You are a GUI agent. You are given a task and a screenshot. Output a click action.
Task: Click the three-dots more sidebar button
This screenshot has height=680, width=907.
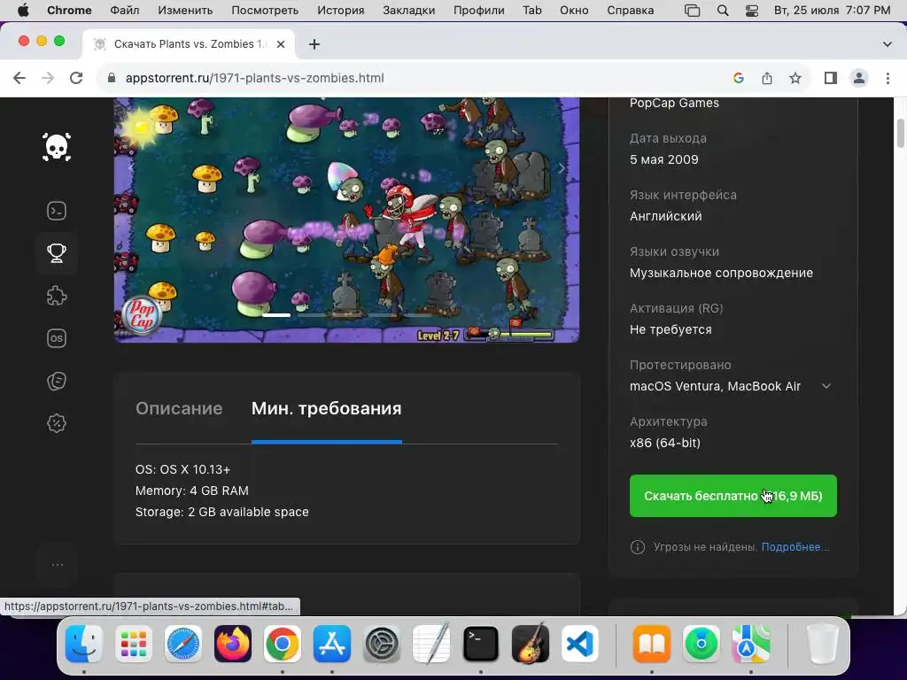58,565
